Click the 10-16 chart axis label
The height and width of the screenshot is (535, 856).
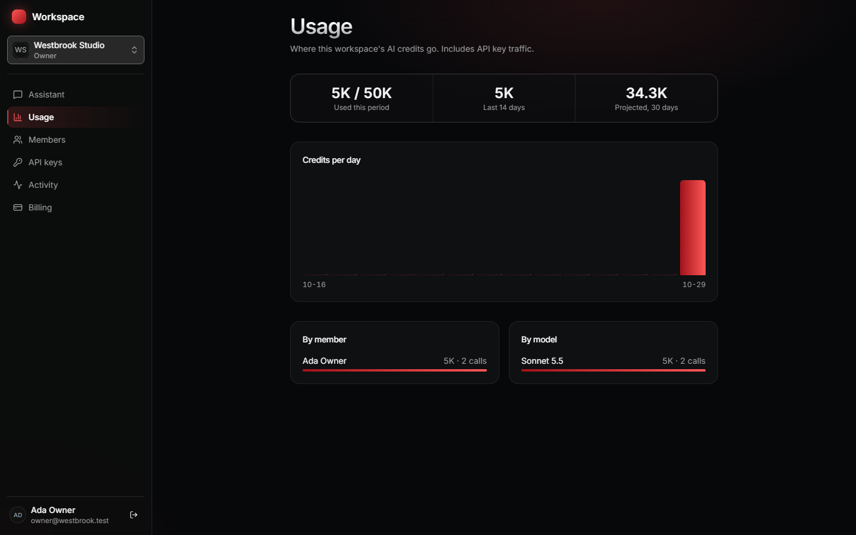314,285
